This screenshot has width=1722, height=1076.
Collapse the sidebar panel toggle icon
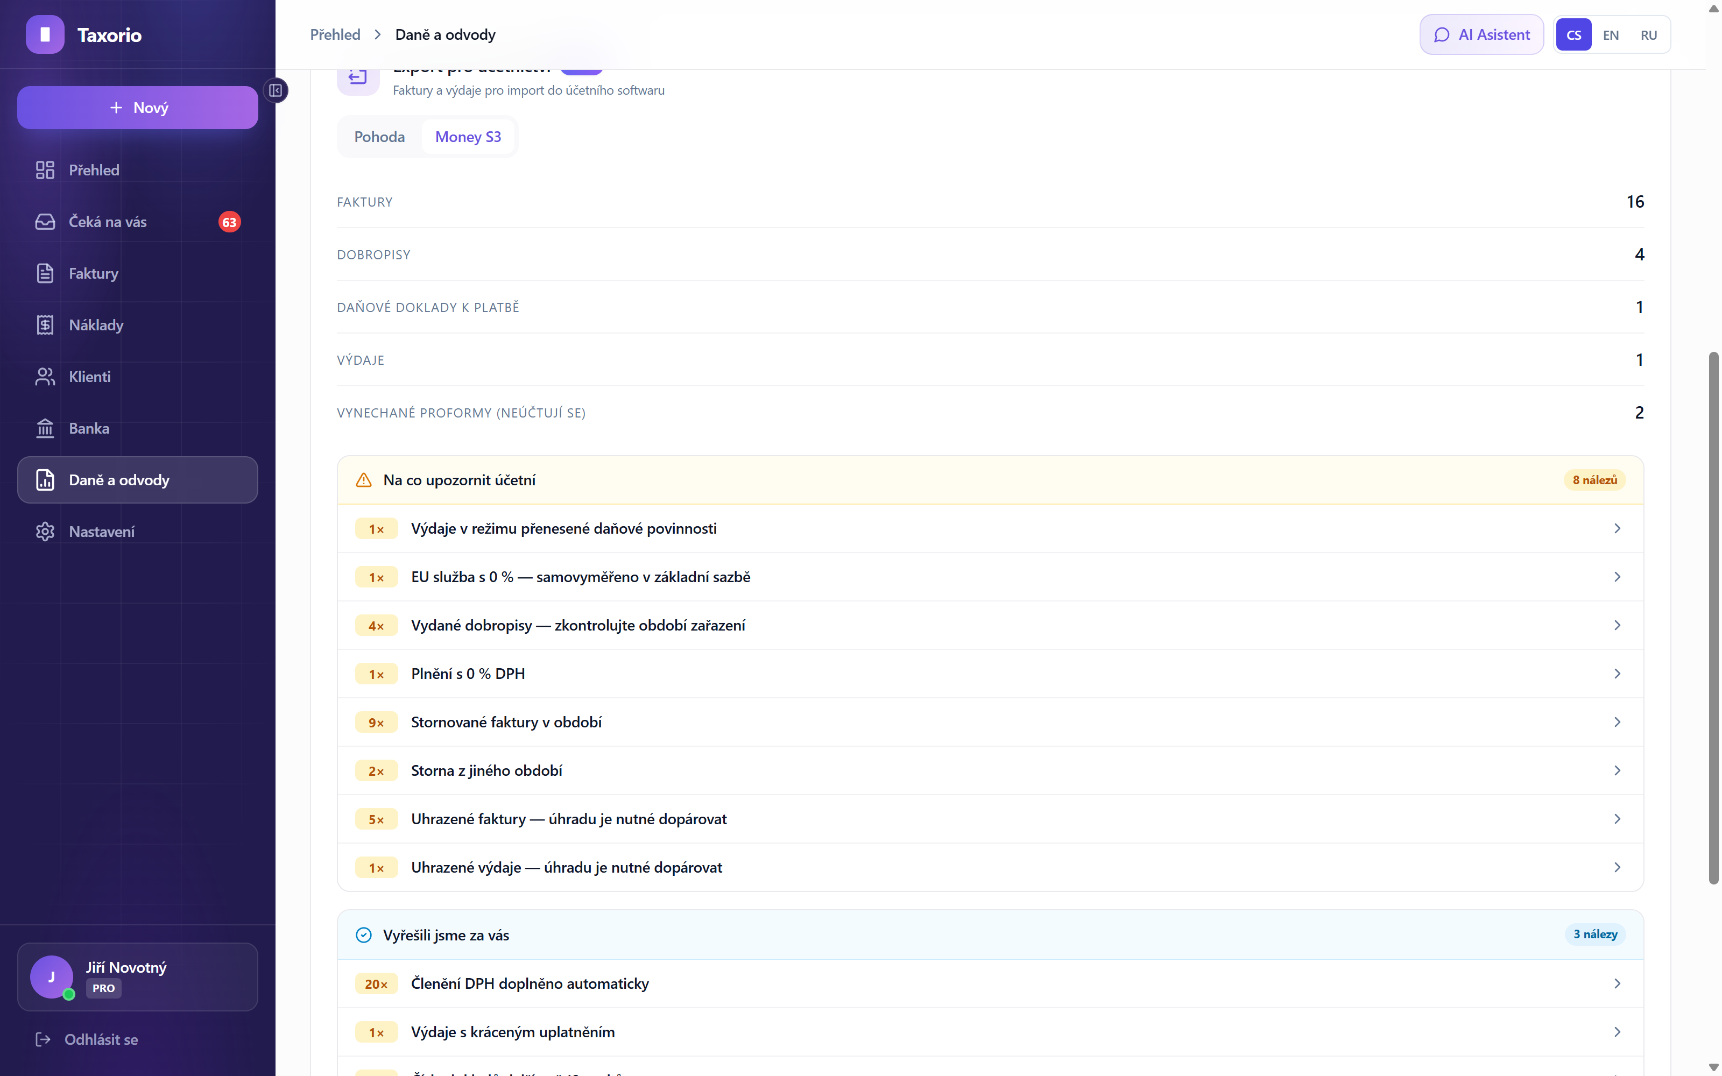276,90
